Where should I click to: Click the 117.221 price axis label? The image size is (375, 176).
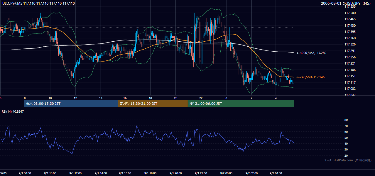pos(350,64)
